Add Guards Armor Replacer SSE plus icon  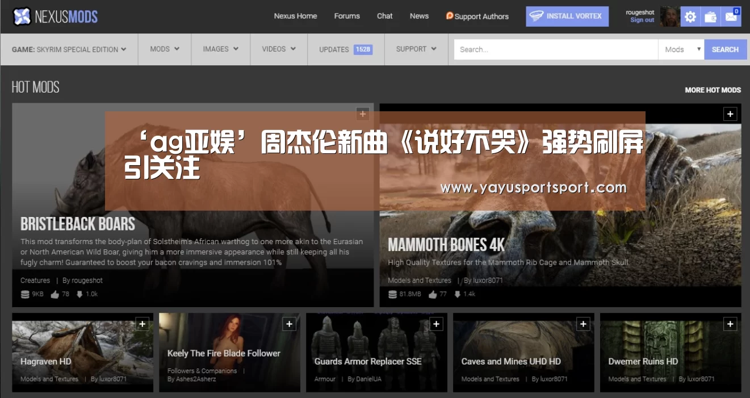point(436,324)
